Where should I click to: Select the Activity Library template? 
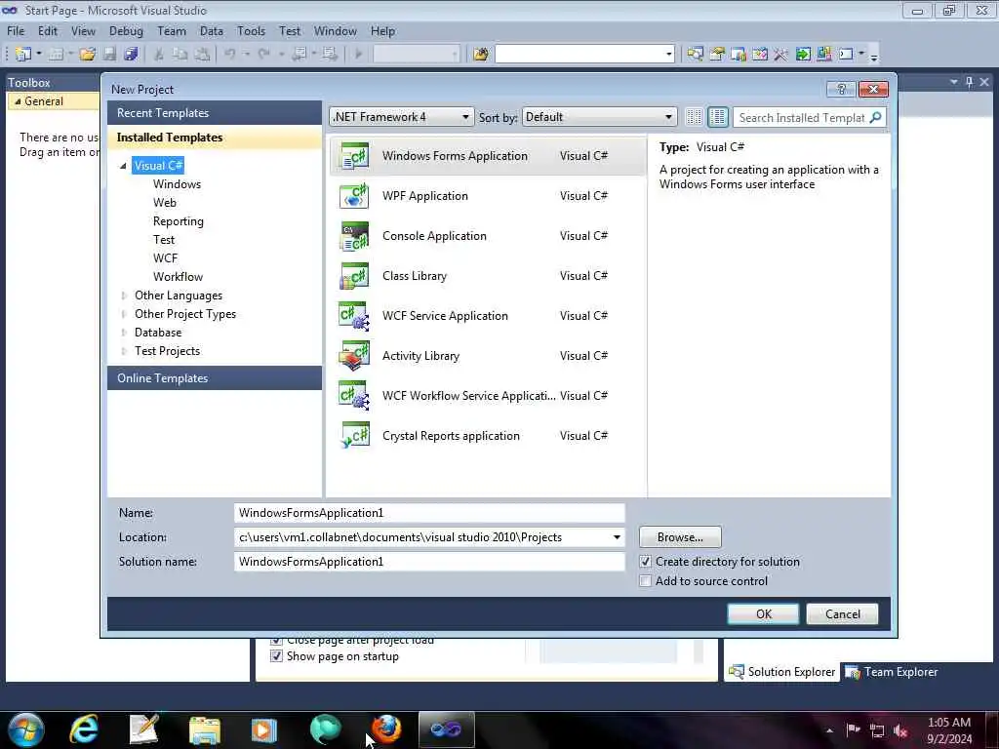tap(488, 356)
